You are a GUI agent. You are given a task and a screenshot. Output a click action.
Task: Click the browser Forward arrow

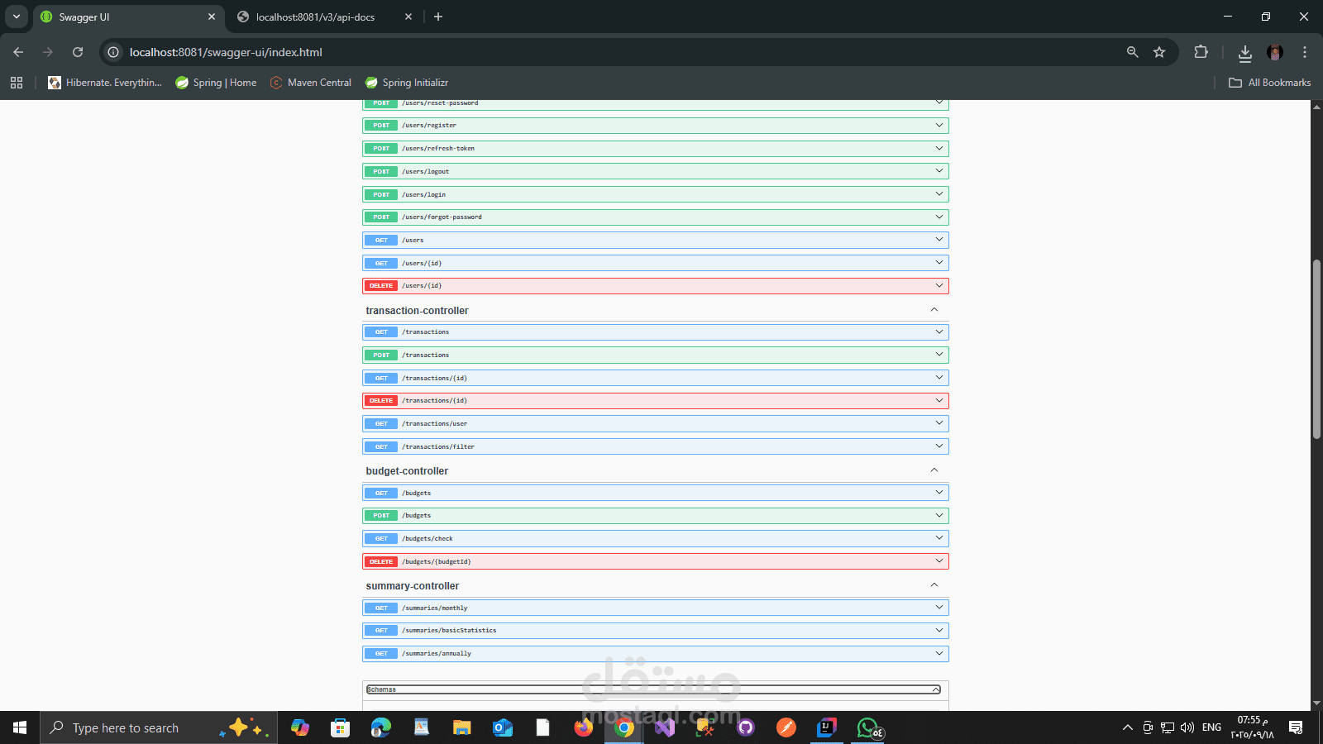[48, 52]
